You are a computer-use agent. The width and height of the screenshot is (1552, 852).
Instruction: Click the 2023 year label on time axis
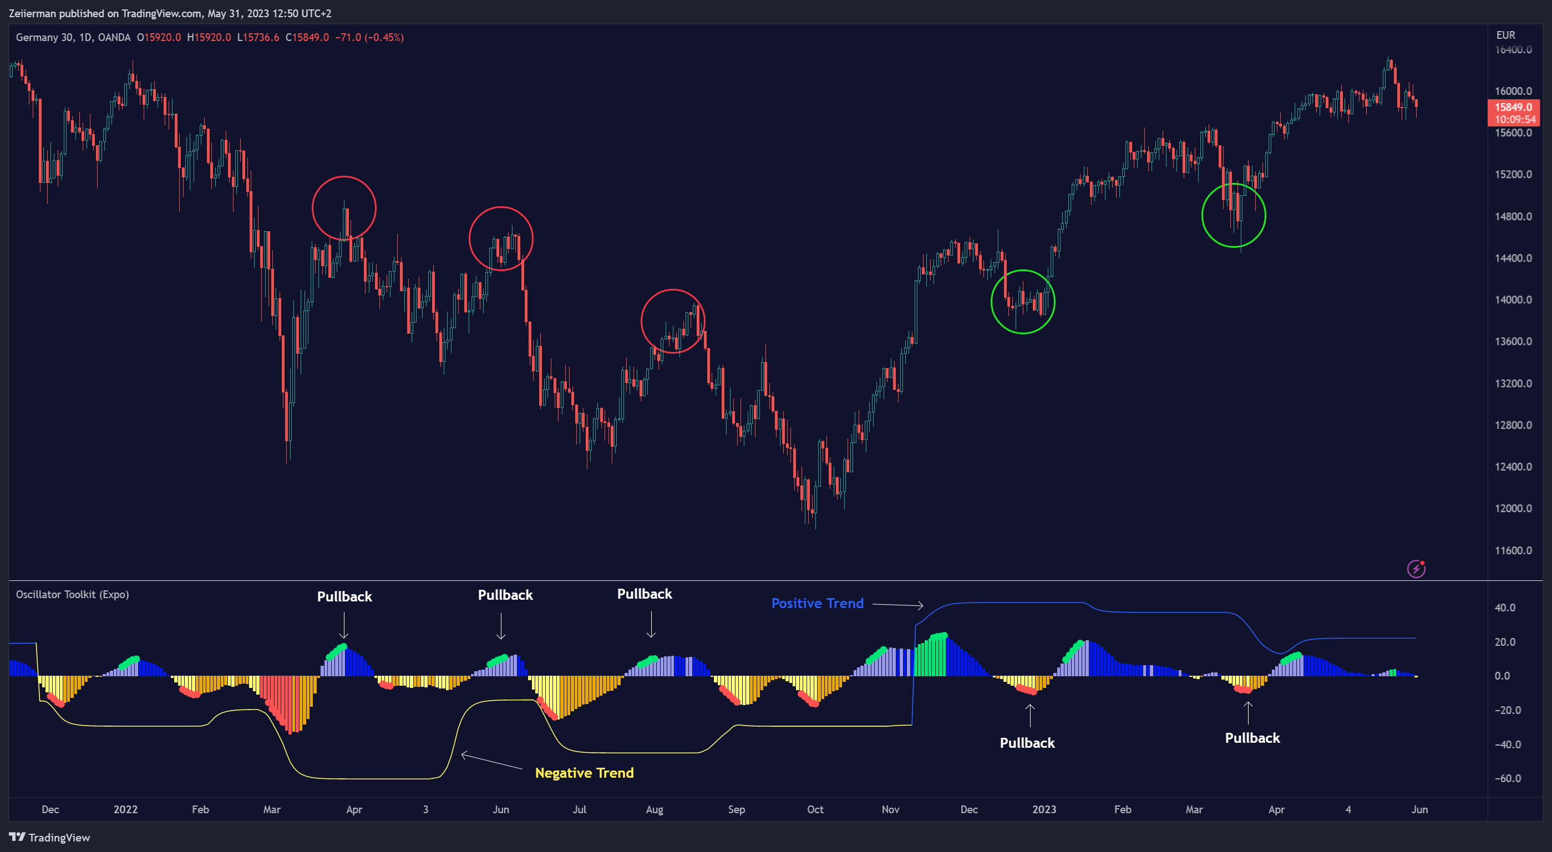[x=1044, y=809]
